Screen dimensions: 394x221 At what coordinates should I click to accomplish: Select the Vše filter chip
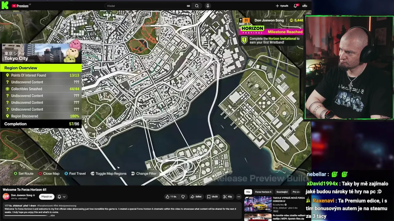[248, 192]
